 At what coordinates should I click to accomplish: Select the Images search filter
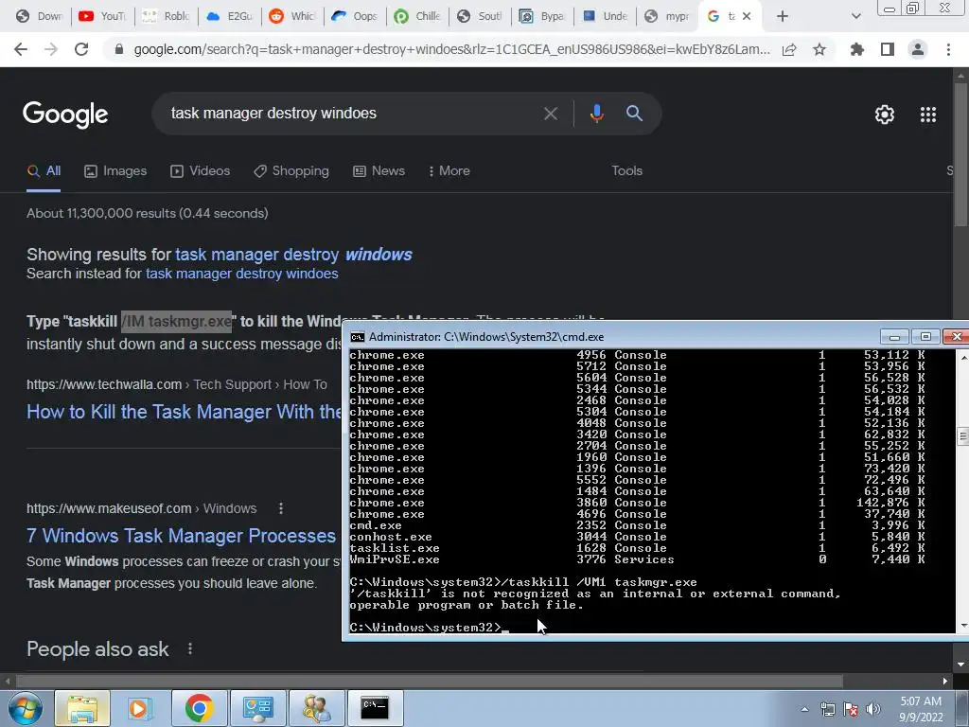[115, 171]
